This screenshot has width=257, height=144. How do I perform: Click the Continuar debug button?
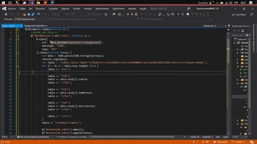click(x=94, y=14)
